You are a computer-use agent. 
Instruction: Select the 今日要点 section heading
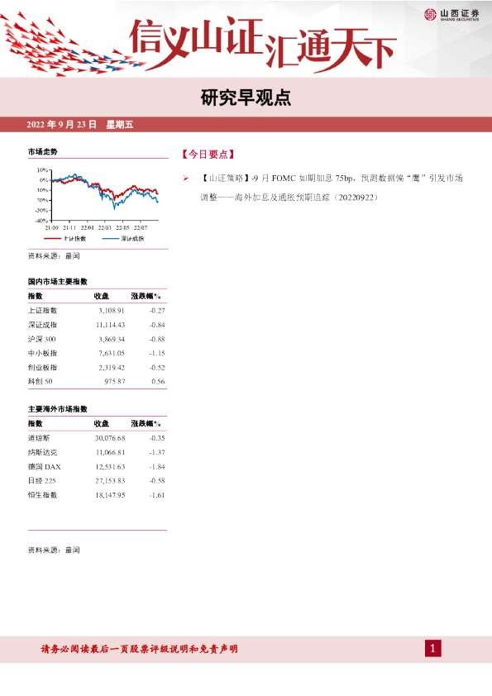(x=208, y=154)
